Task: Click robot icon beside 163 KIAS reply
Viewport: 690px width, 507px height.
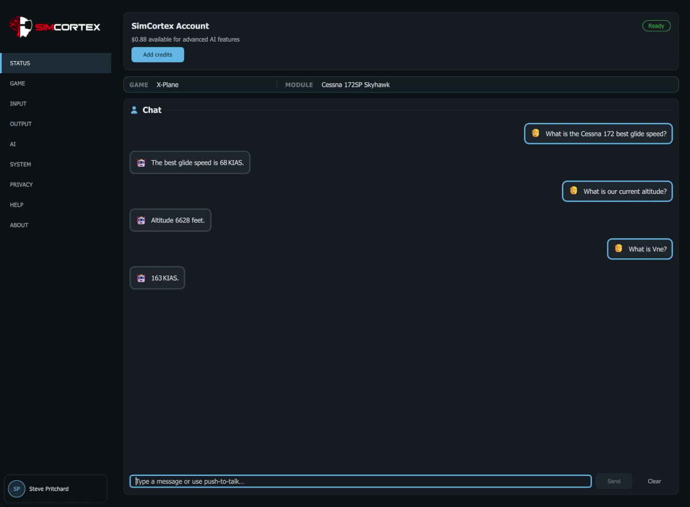Action: pyautogui.click(x=141, y=278)
